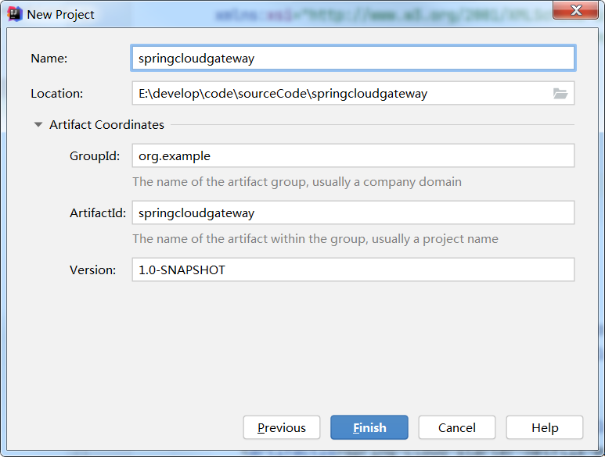
Task: Click the Location: label
Action: [56, 94]
